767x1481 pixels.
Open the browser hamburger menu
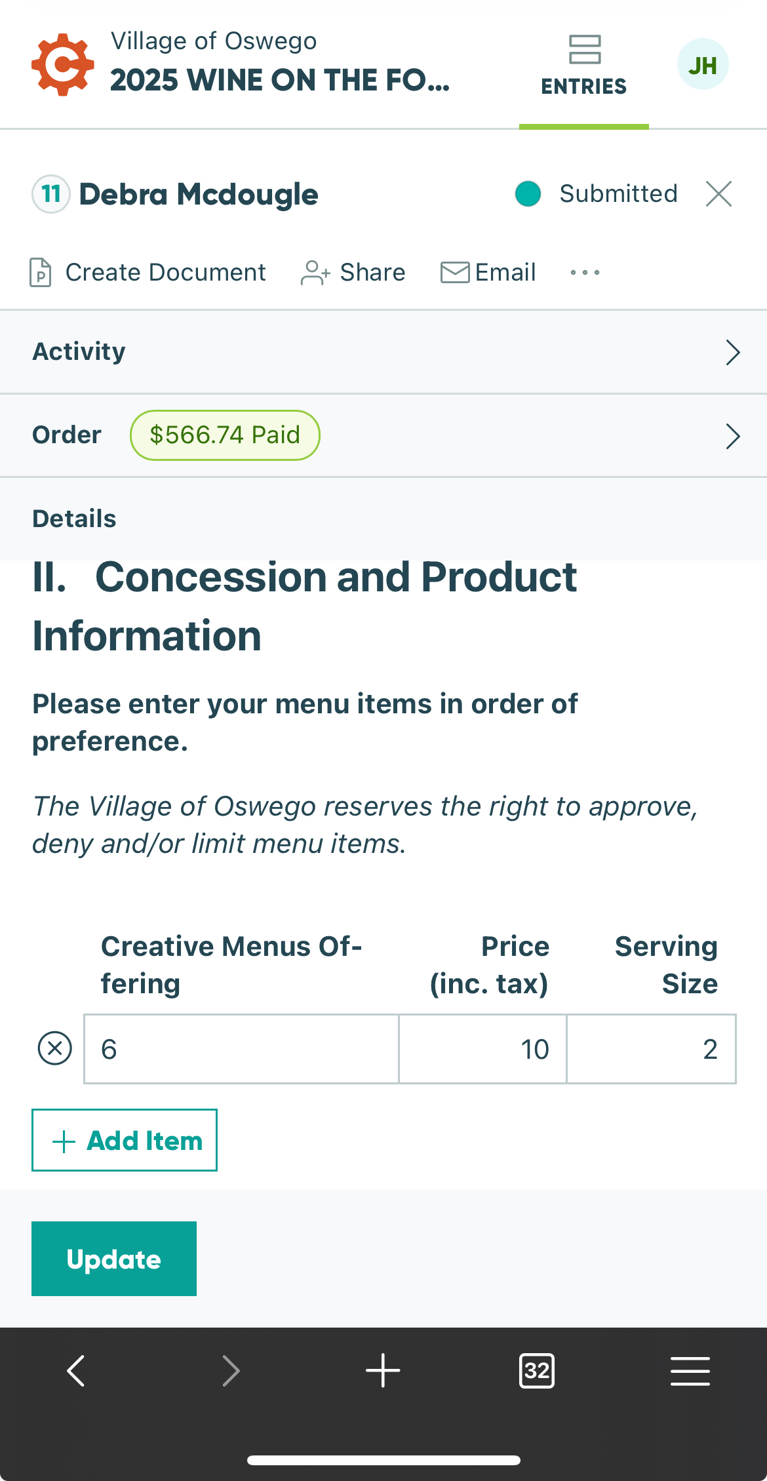[690, 1371]
